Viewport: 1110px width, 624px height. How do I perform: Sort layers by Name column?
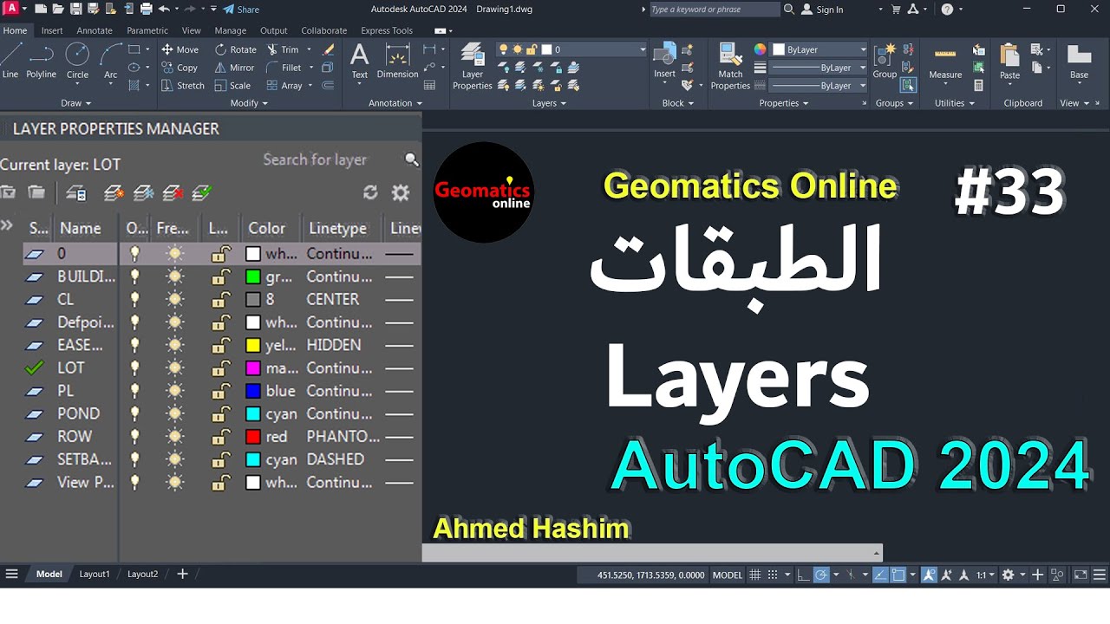pos(81,229)
